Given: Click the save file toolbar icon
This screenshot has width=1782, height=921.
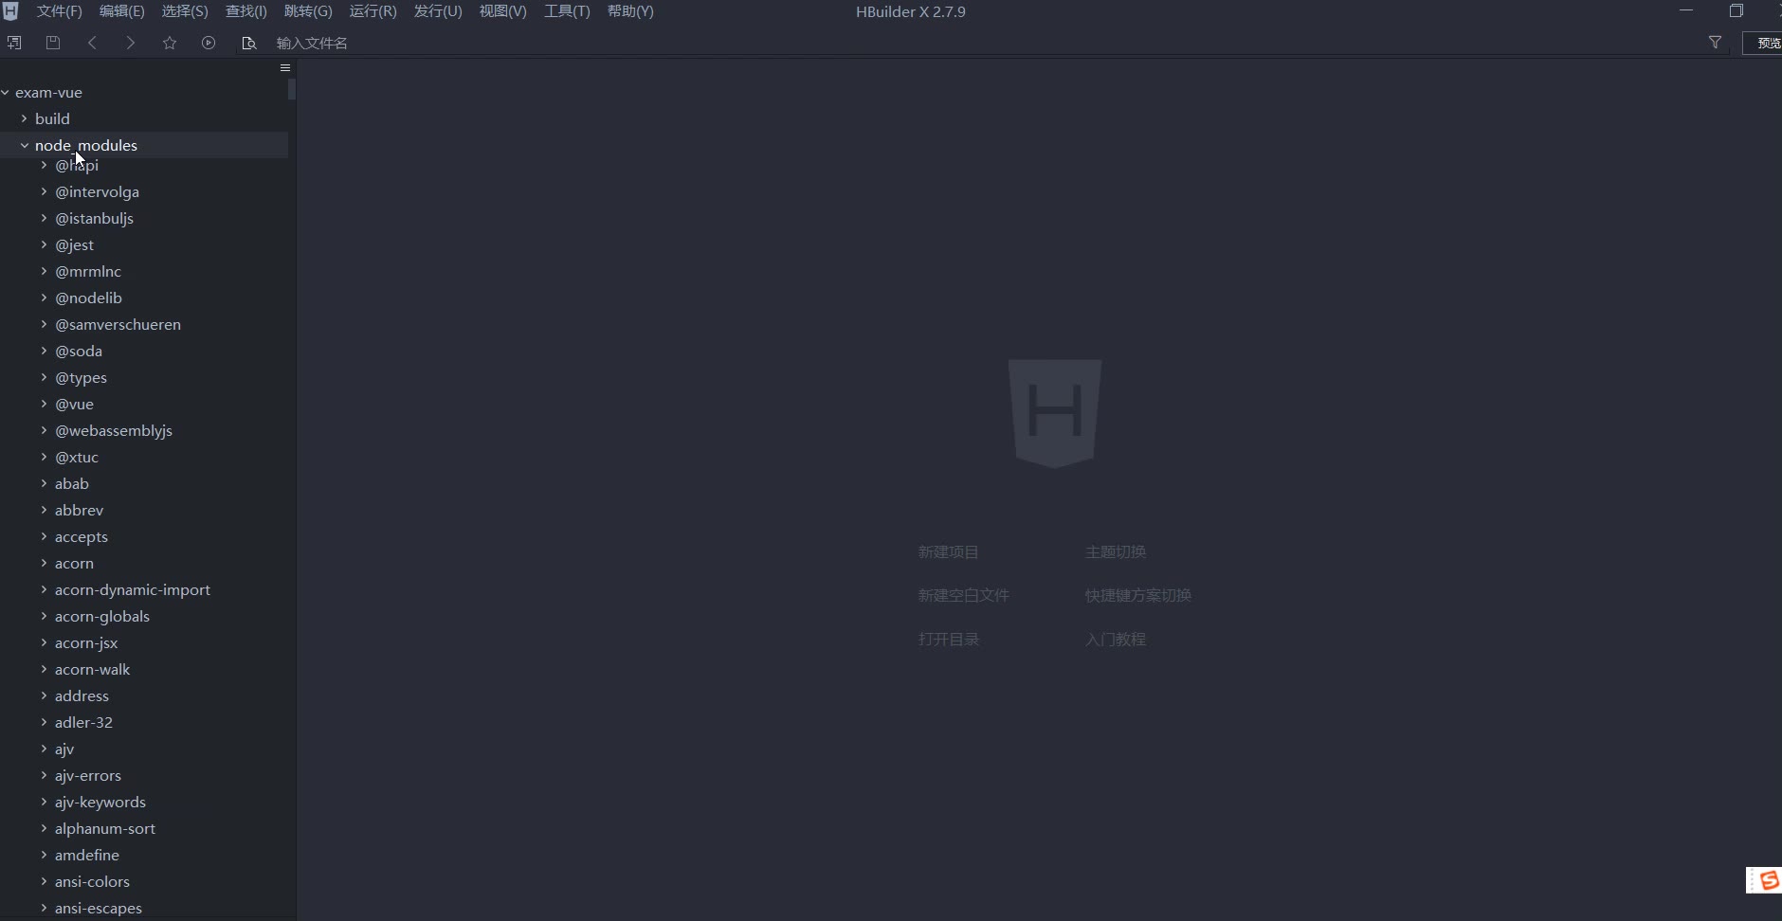Looking at the screenshot, I should 53,43.
